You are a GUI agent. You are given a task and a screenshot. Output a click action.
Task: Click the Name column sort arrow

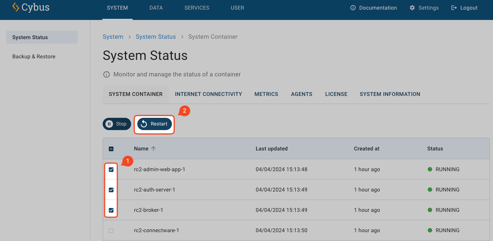pos(153,149)
